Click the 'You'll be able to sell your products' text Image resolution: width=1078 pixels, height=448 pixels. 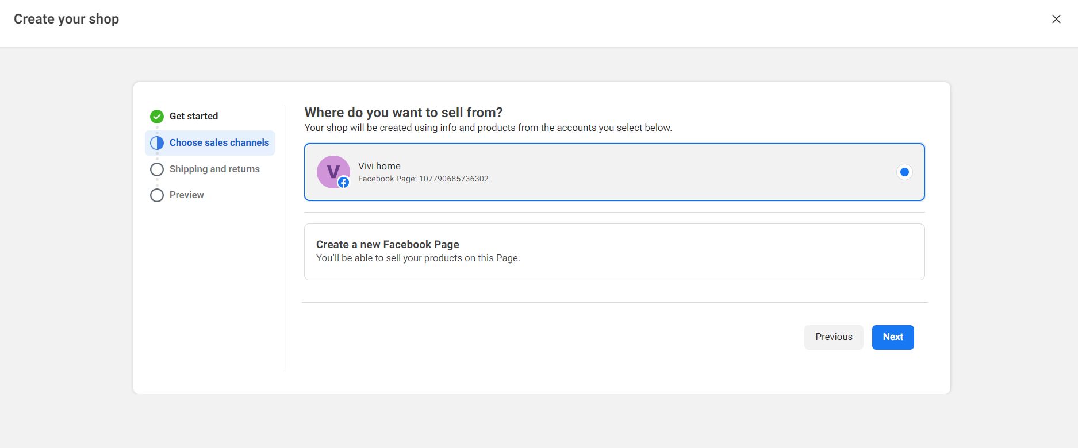(x=418, y=258)
